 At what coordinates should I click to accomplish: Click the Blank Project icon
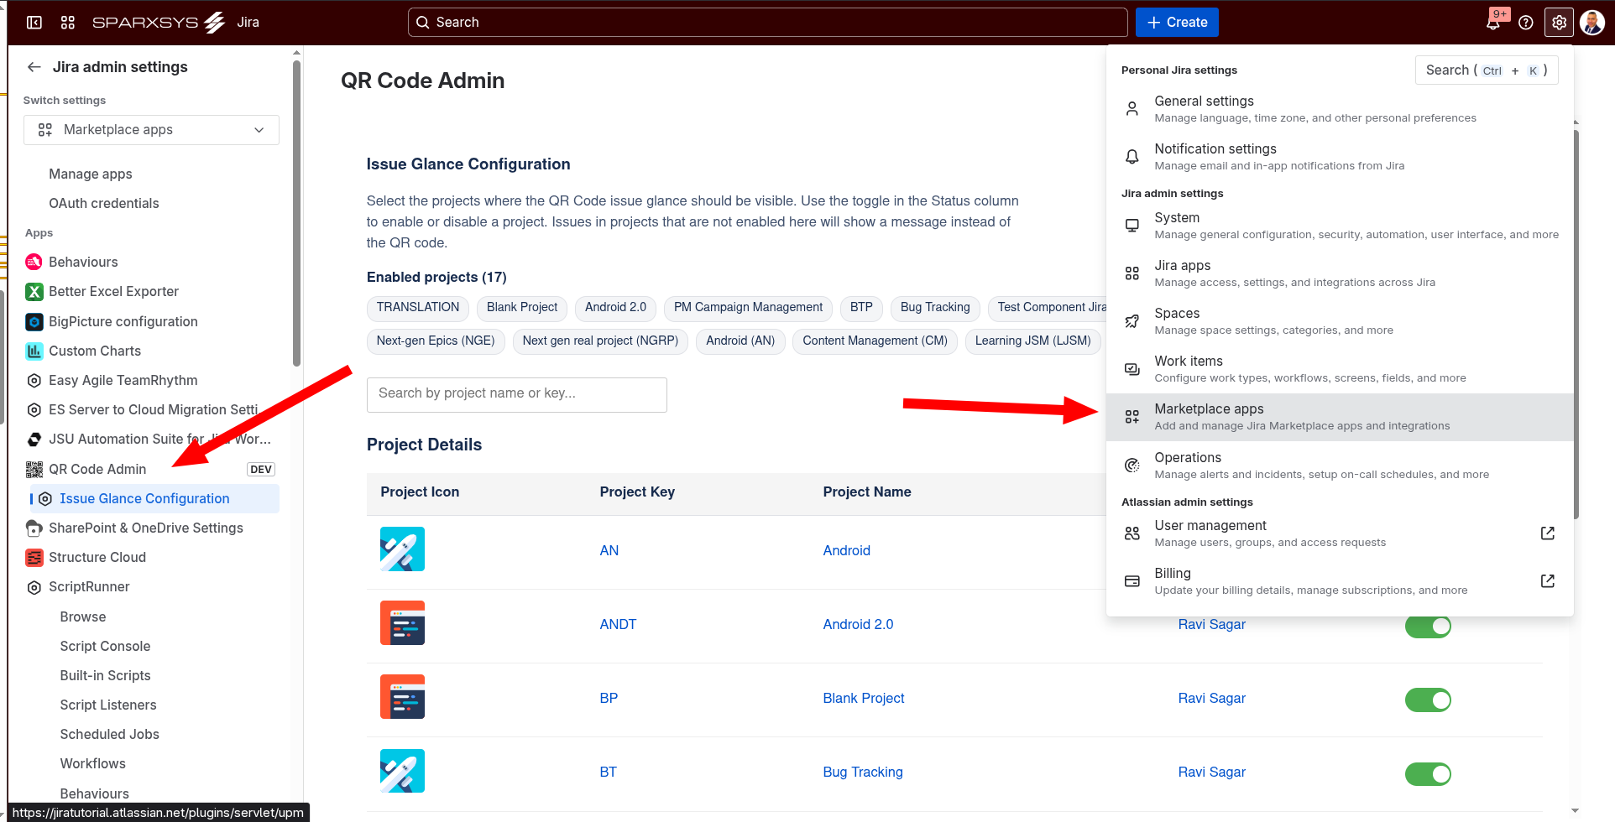(402, 697)
